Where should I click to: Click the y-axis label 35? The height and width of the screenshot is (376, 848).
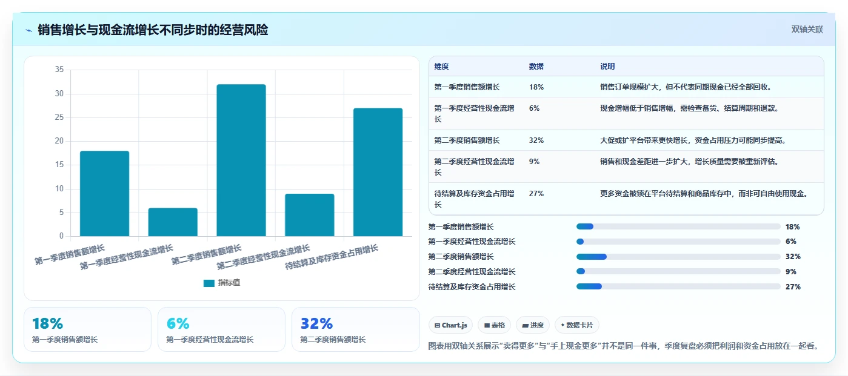click(x=59, y=70)
